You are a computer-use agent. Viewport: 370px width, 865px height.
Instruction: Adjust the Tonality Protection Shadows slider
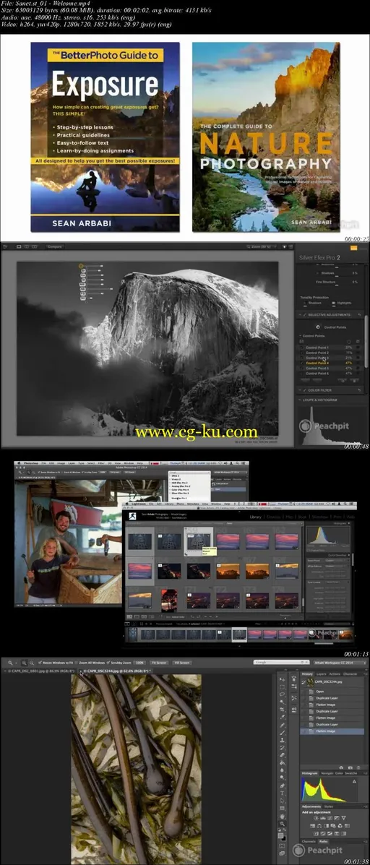(305, 306)
